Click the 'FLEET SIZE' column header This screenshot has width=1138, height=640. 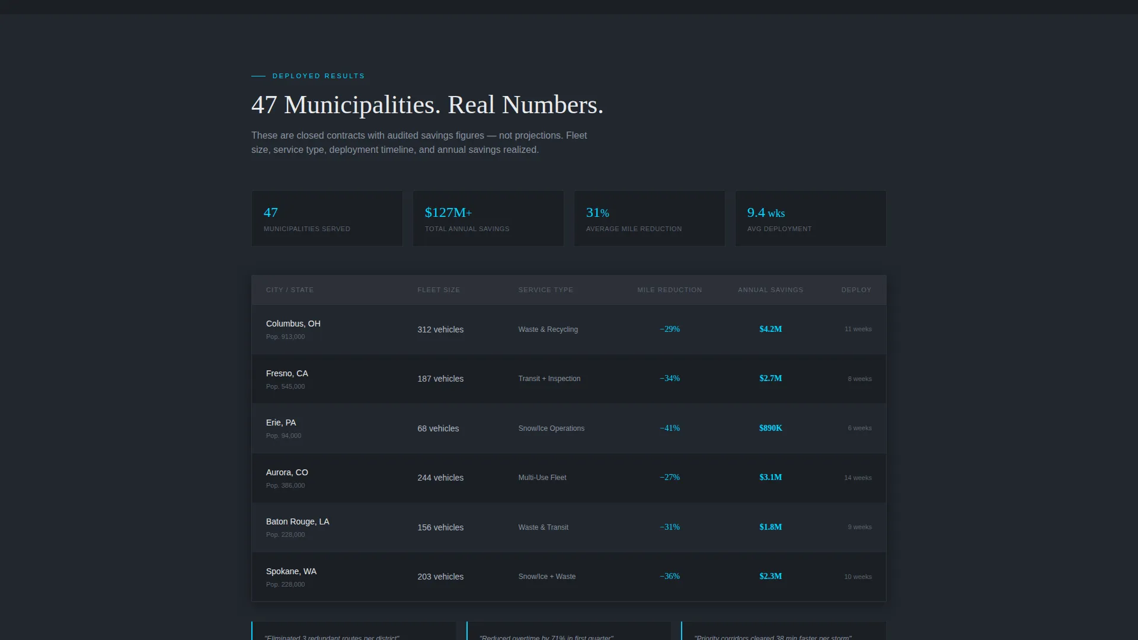click(439, 290)
